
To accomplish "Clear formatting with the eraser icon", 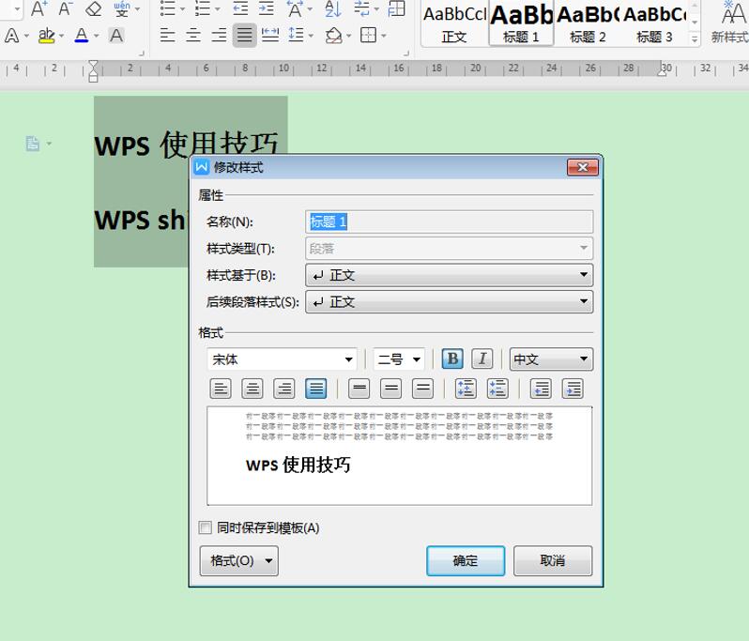I will pyautogui.click(x=93, y=8).
